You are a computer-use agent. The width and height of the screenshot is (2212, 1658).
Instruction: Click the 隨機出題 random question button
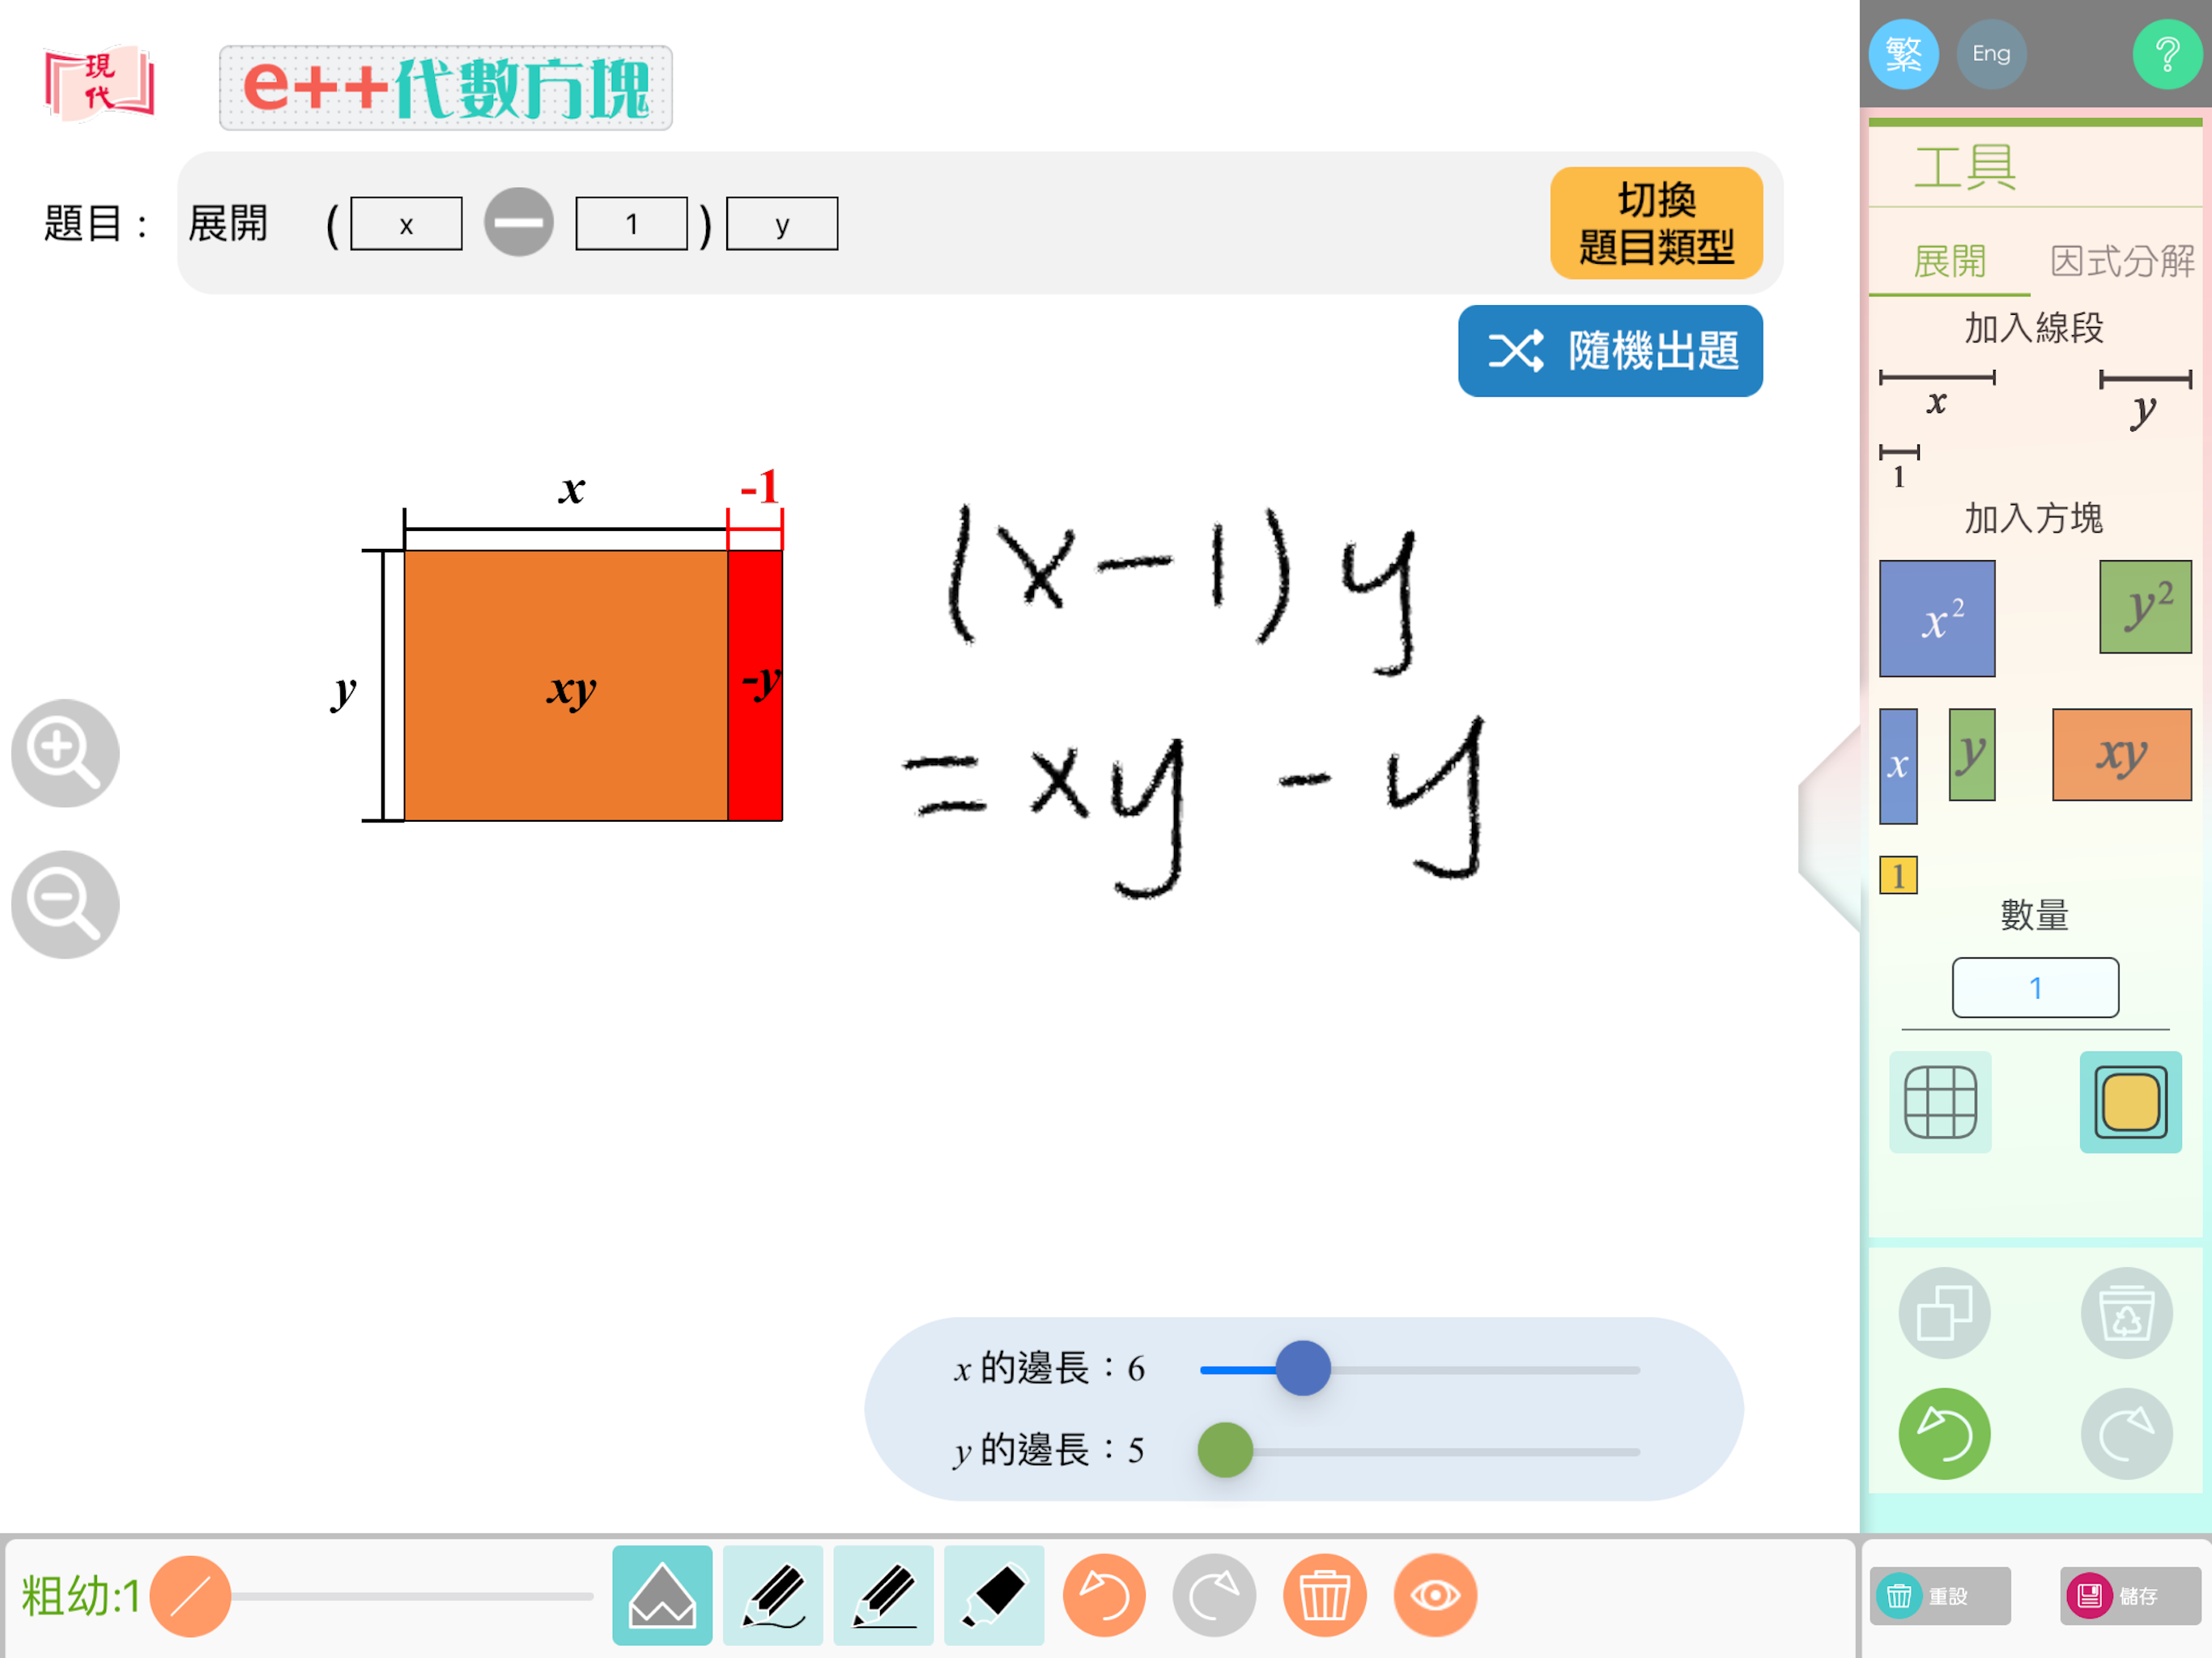1610,351
